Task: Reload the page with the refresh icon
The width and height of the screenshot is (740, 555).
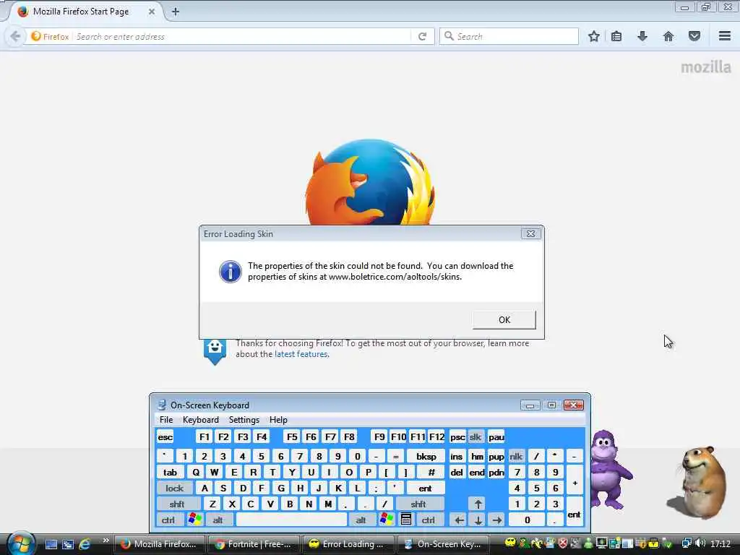Action: pos(422,36)
